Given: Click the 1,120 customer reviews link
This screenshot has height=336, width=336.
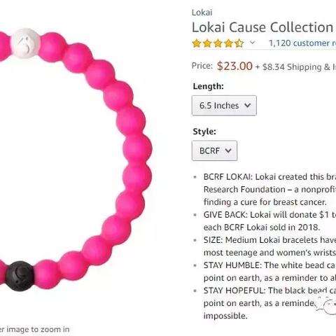Looking at the screenshot, I should (302, 43).
